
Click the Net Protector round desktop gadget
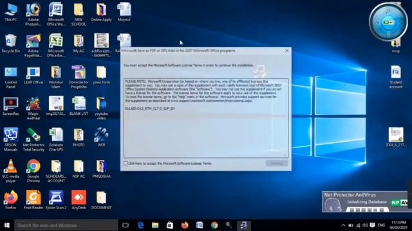tap(388, 22)
